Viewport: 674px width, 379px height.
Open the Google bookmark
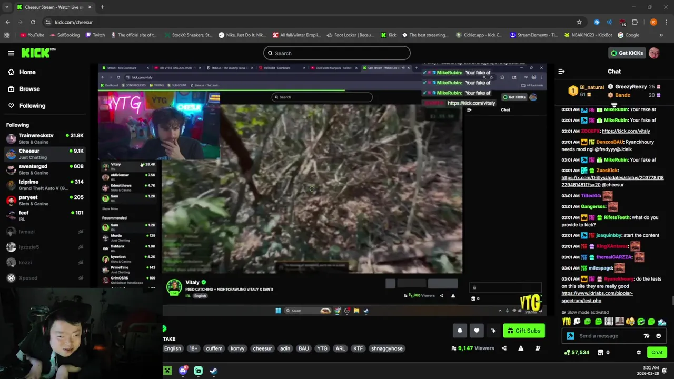tap(628, 35)
